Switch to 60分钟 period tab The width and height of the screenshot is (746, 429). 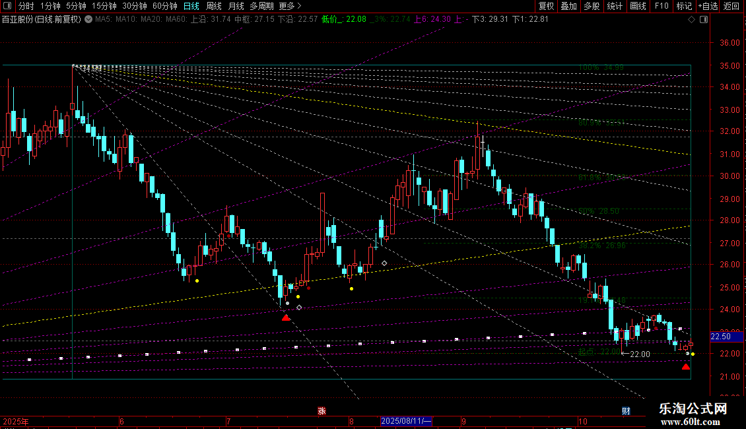point(164,6)
